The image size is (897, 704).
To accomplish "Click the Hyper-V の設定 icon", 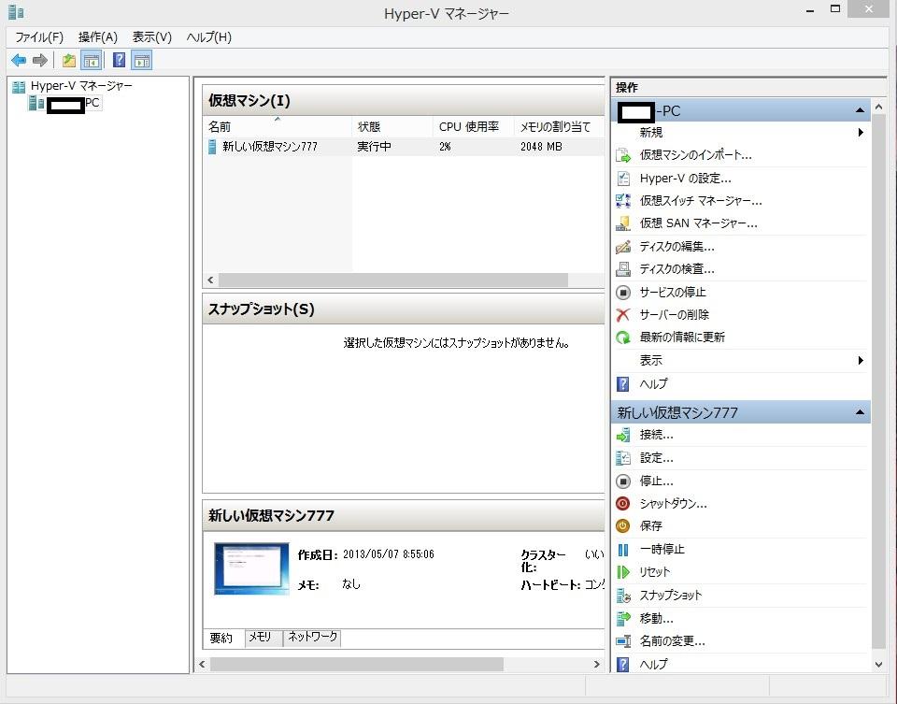I will (623, 179).
